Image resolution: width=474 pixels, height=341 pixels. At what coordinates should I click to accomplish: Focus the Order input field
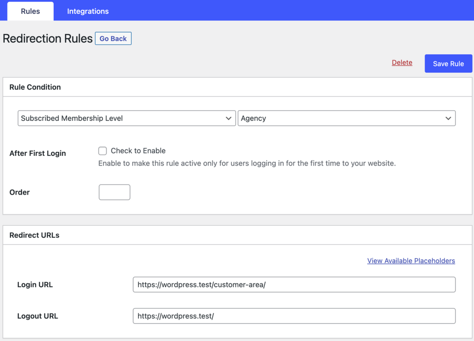[114, 192]
